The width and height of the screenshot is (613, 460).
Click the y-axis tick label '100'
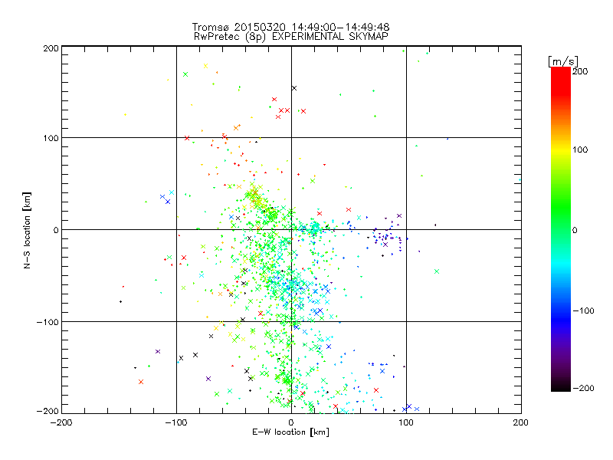(51, 139)
